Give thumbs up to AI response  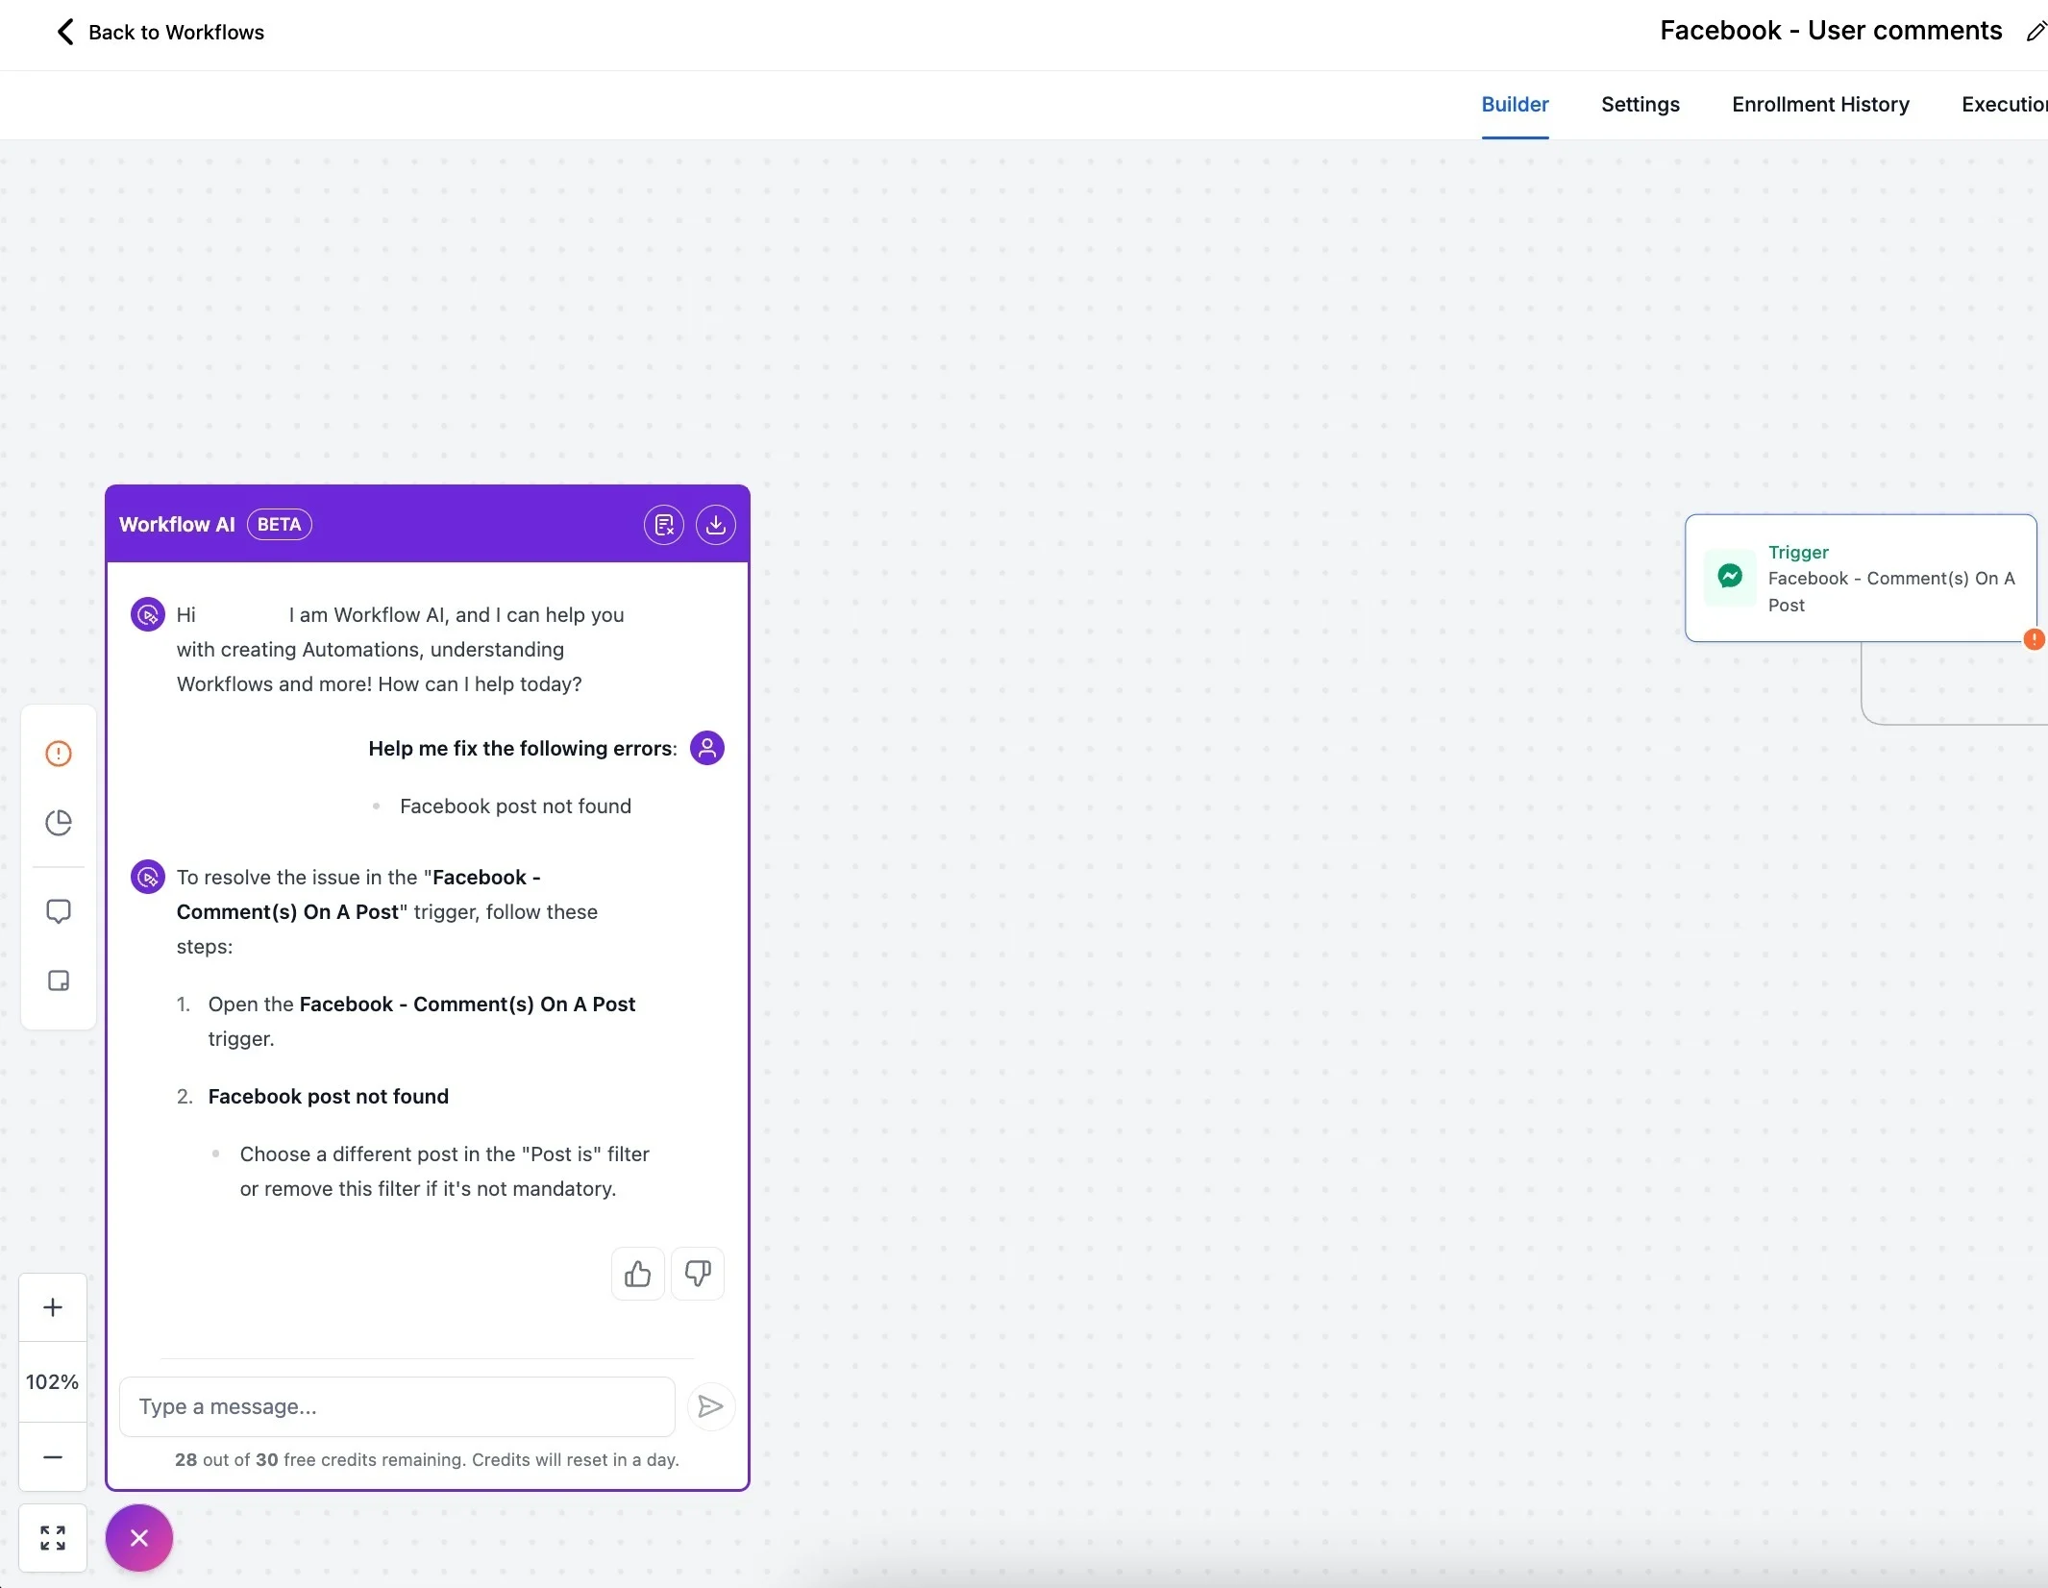point(638,1275)
